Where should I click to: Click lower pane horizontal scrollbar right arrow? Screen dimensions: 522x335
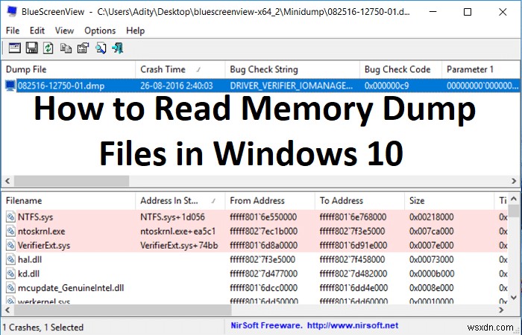[501, 310]
